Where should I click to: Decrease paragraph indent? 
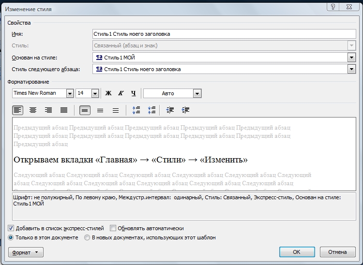[170, 110]
